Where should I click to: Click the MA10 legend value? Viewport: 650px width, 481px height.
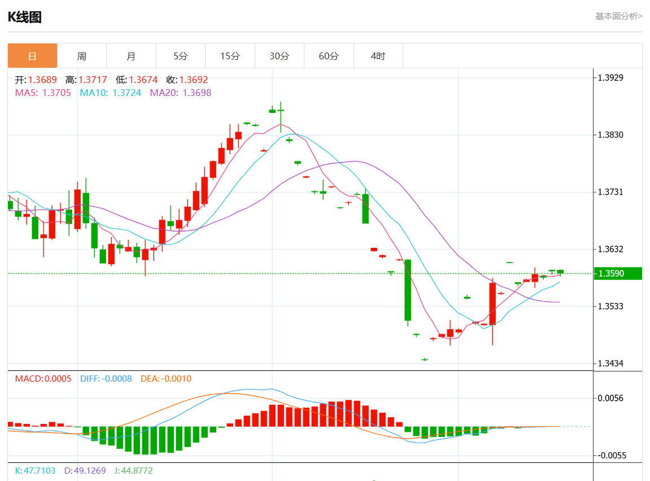(x=110, y=93)
